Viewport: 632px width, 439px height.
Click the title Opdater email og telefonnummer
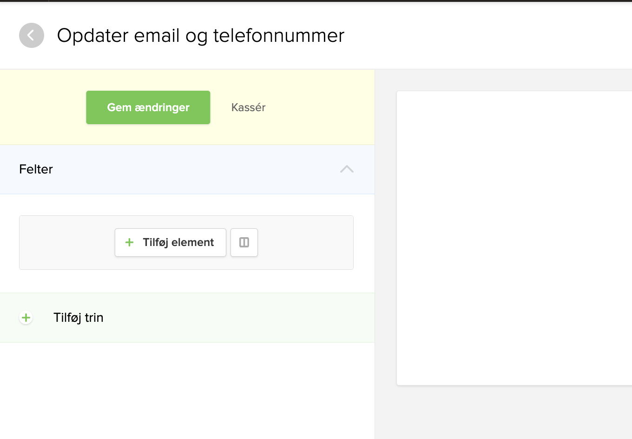click(x=201, y=35)
